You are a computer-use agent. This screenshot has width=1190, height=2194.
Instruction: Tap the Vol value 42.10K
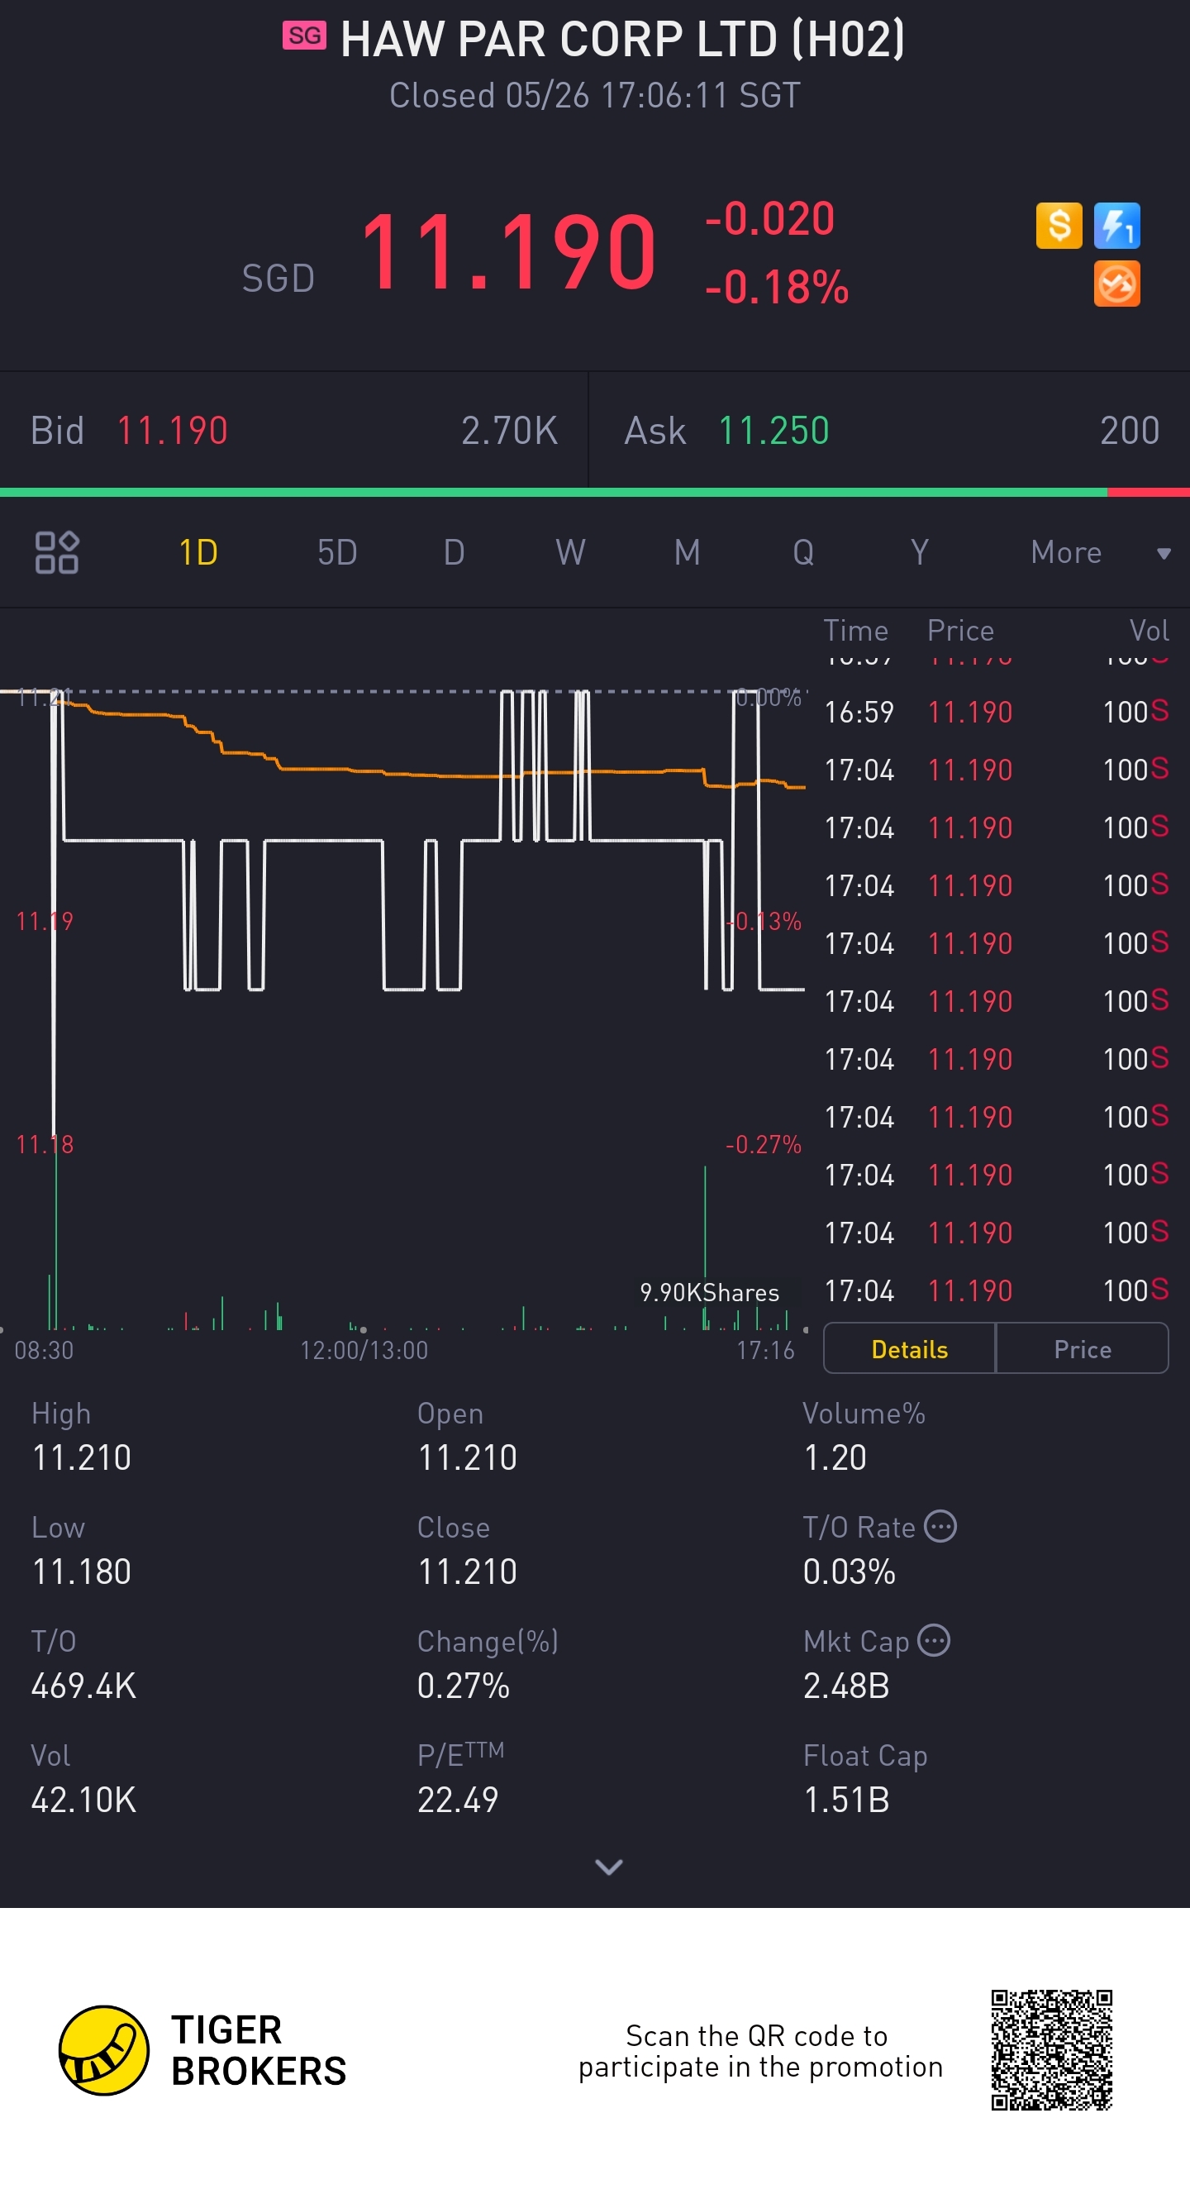click(x=83, y=1800)
